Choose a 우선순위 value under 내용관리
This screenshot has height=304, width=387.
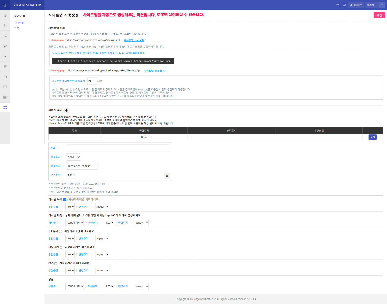70,254
